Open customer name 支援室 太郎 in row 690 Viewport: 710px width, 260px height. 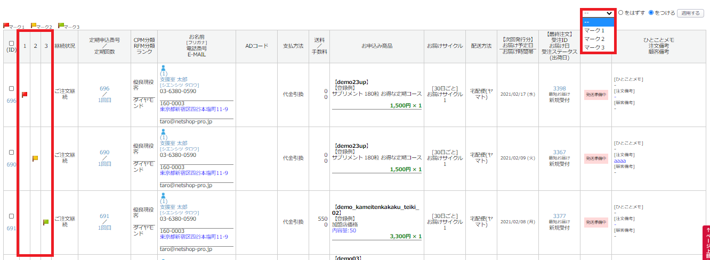coord(173,143)
